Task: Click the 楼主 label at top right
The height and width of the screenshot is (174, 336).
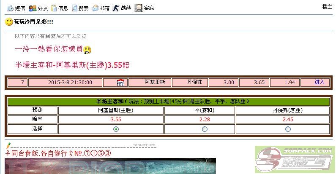Action: pyautogui.click(x=327, y=6)
